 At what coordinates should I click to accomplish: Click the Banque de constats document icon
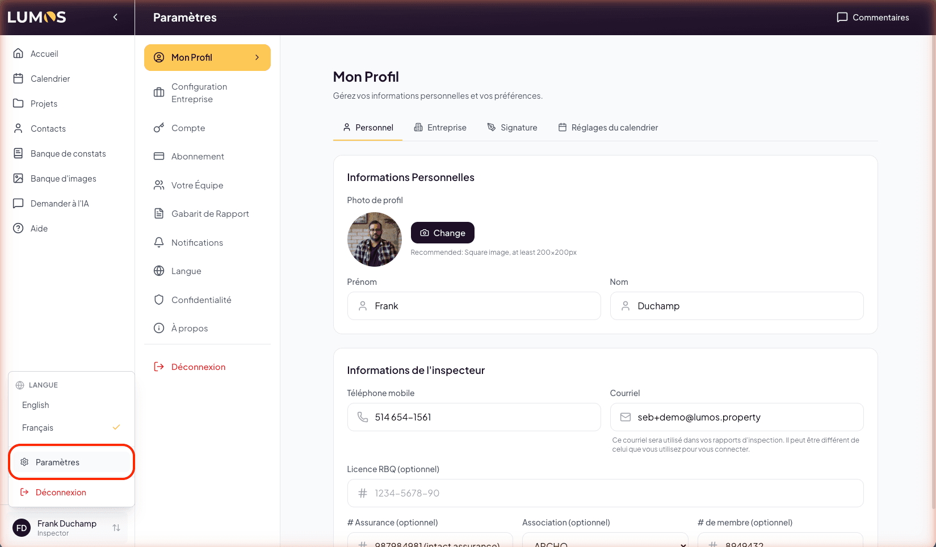pos(18,153)
